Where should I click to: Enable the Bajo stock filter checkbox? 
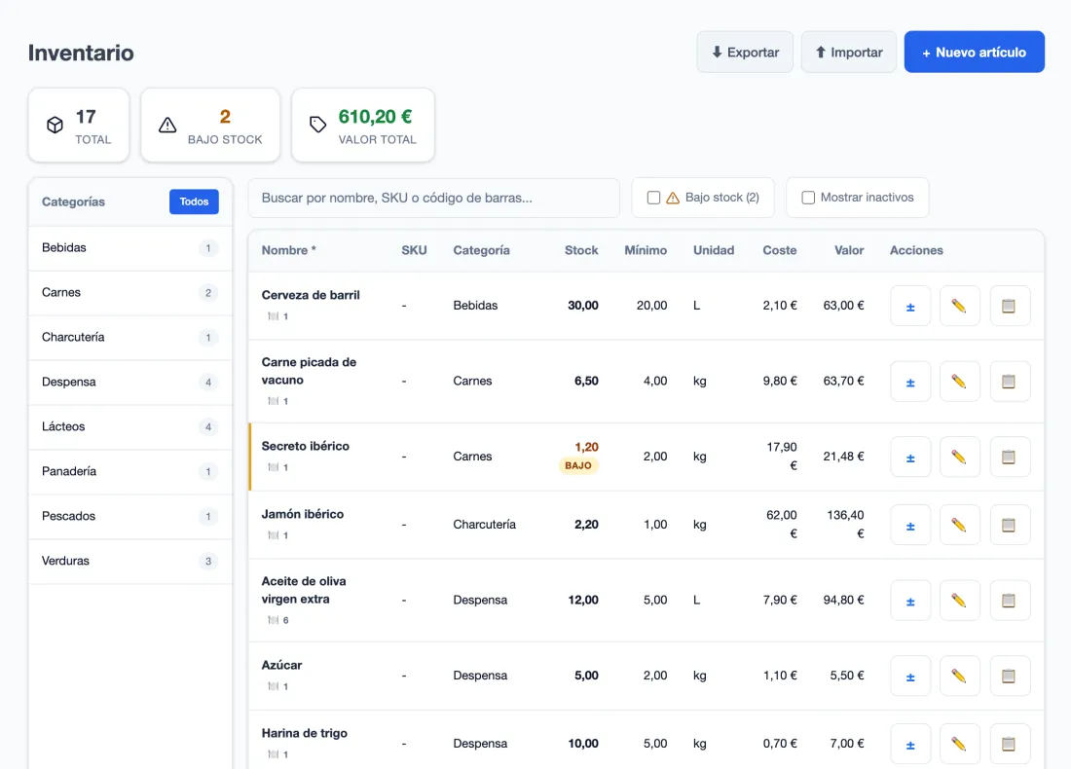click(x=653, y=198)
